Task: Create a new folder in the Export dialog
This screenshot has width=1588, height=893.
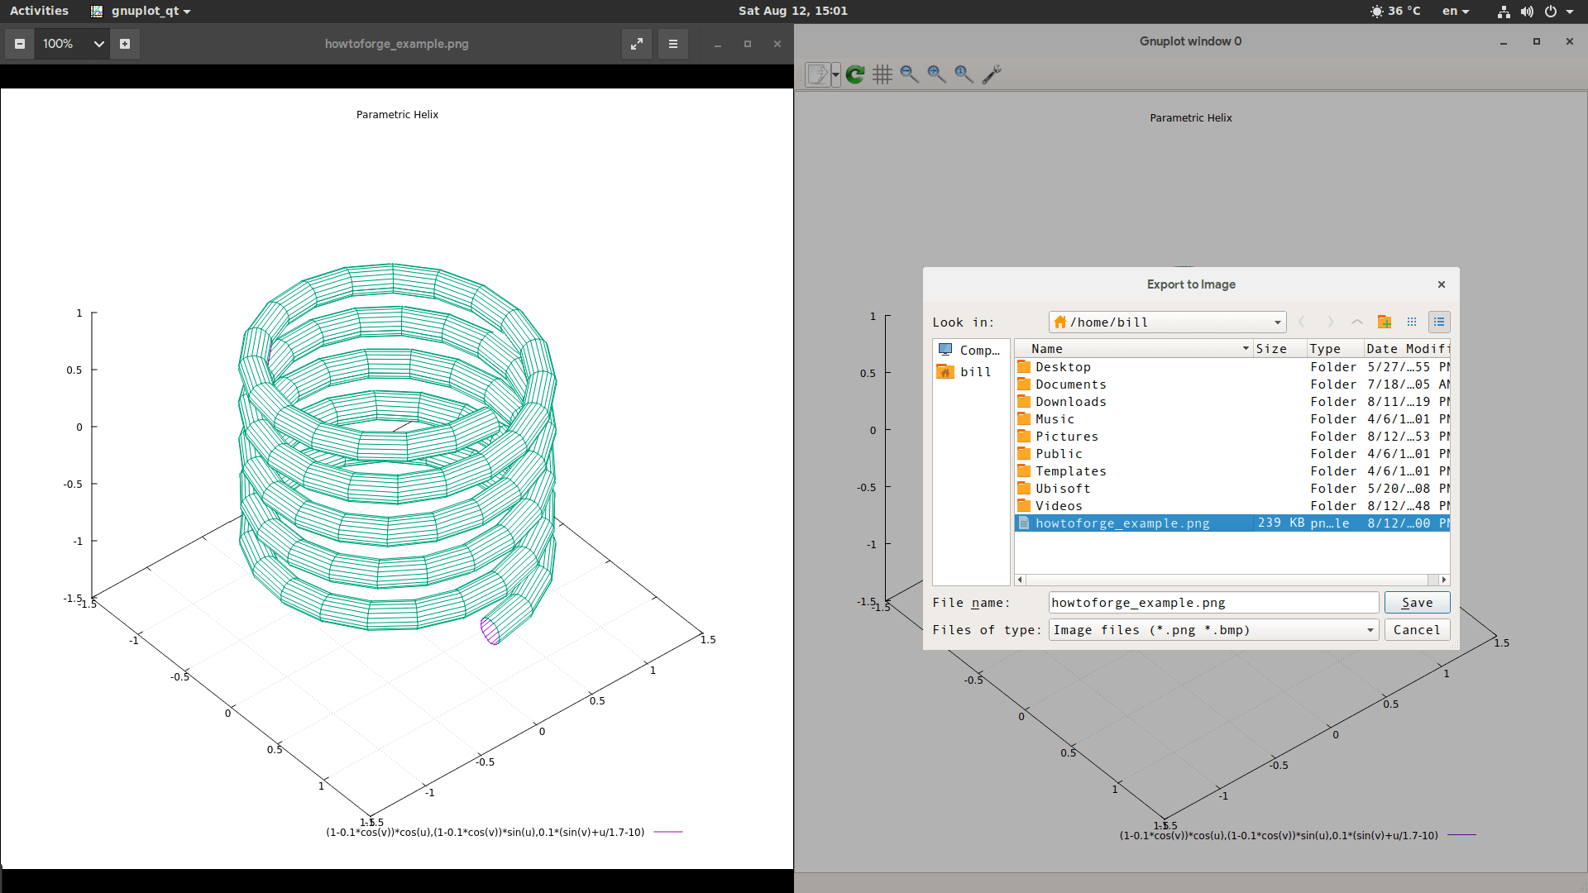Action: 1384,322
